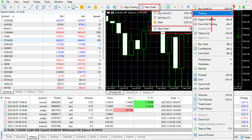The width and height of the screenshot is (252, 140).
Task: Toggle Docked option in context menu
Action: [x=202, y=75]
